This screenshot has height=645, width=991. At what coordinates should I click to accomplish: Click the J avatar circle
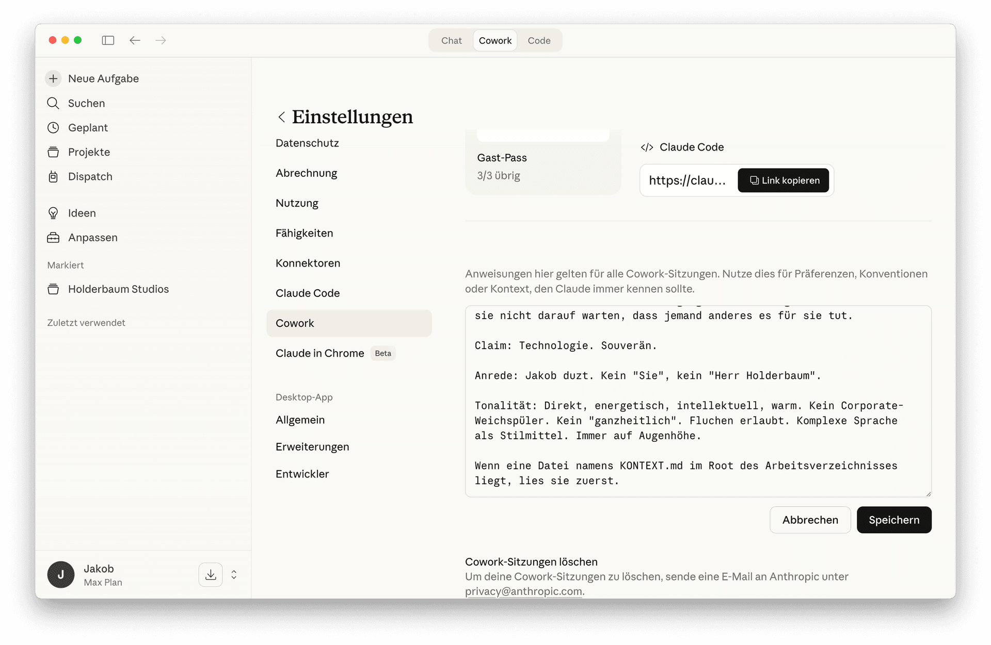point(61,575)
